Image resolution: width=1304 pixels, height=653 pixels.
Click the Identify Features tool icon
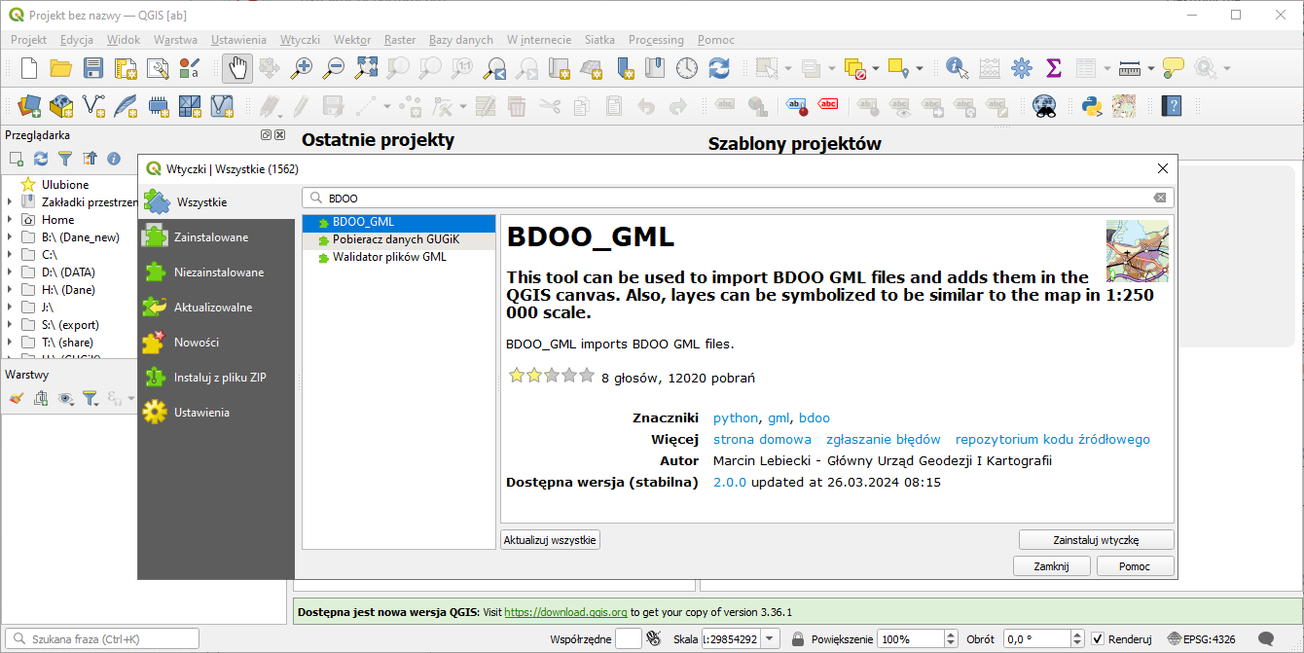[957, 68]
